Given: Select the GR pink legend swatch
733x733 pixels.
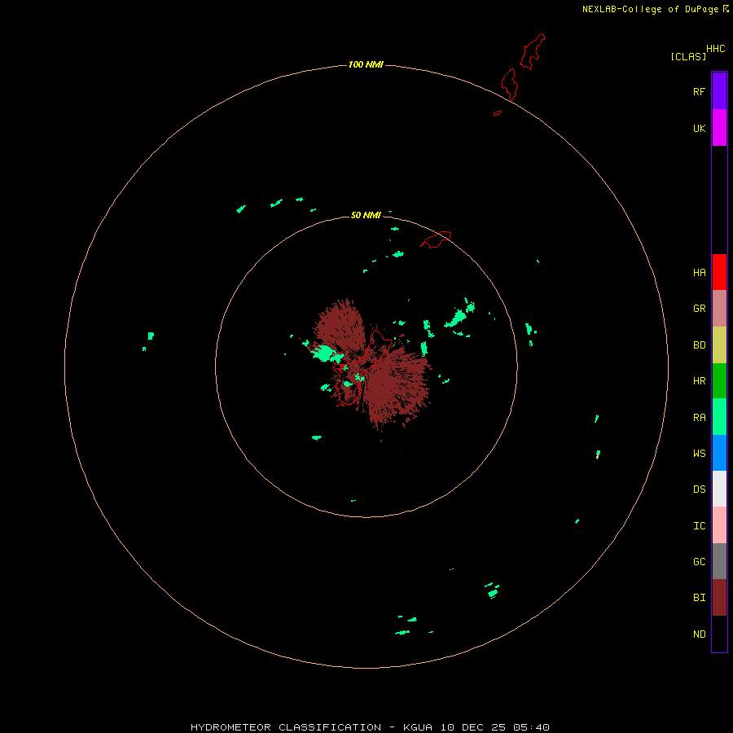Looking at the screenshot, I should point(719,309).
